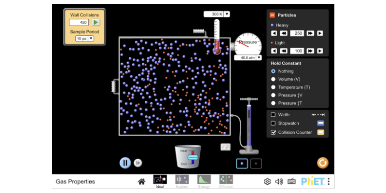
Task: Mute sound with the speaker icon
Action: tap(279, 181)
